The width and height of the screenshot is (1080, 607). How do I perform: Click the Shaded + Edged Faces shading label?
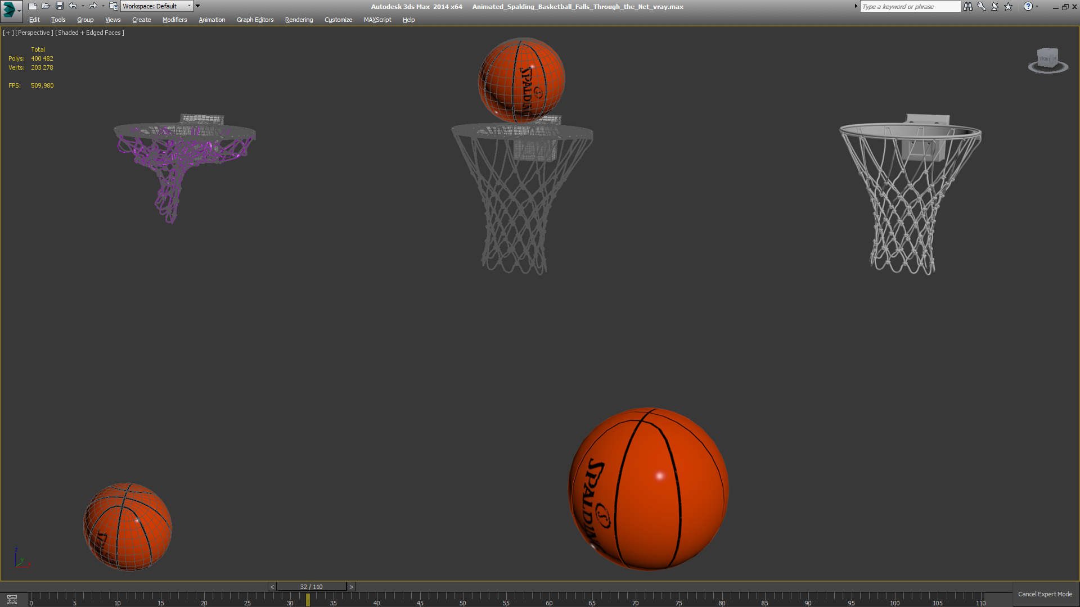[x=89, y=33]
